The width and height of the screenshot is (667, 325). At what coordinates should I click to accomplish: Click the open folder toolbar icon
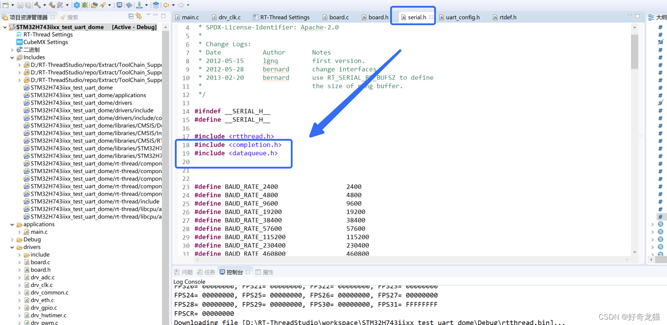94,5
